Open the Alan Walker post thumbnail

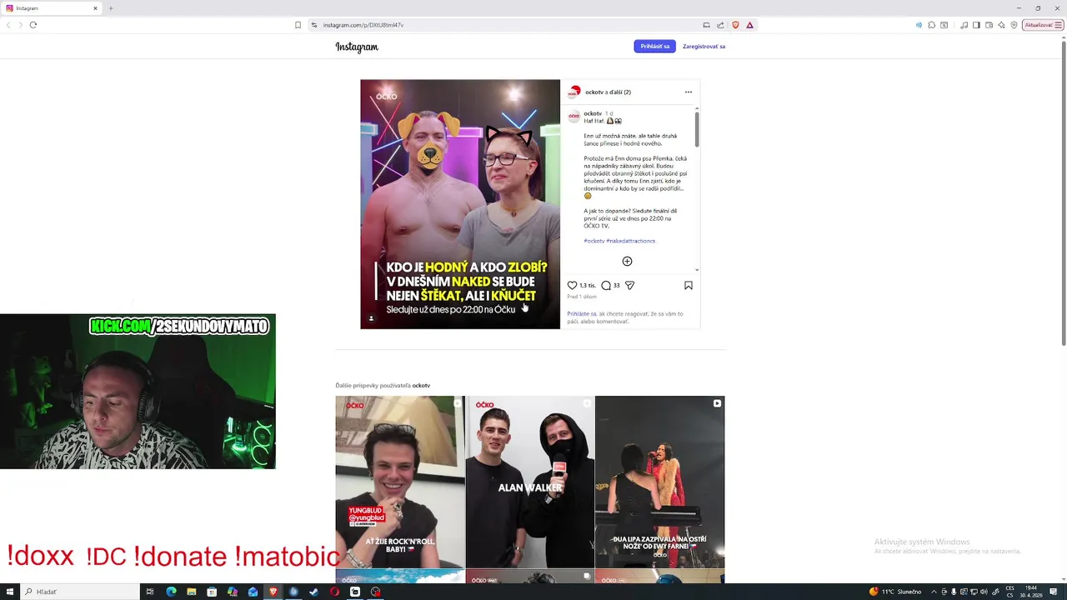(x=530, y=482)
